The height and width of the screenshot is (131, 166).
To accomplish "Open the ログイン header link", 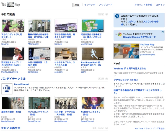I will point(160,5).
